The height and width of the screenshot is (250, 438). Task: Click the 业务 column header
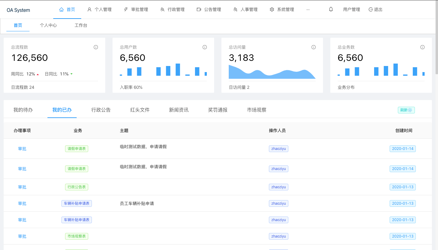point(78,130)
